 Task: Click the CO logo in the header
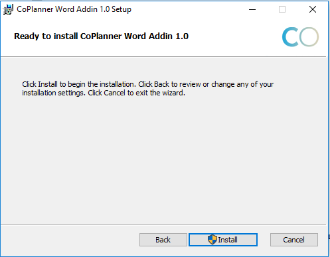pyautogui.click(x=300, y=37)
